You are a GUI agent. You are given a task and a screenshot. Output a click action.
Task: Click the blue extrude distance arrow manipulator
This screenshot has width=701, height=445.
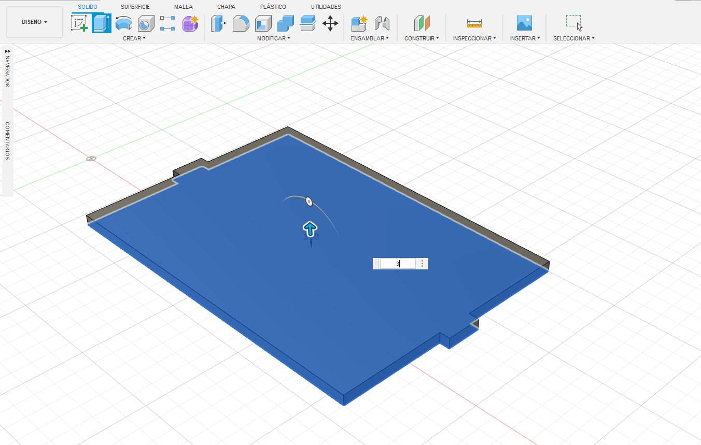coord(310,228)
